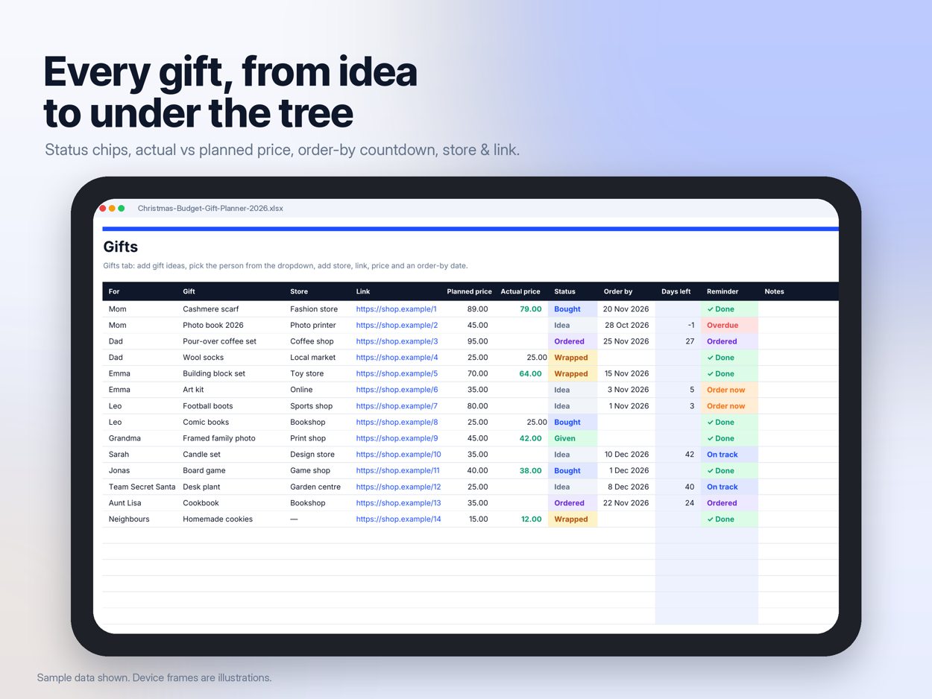
Task: Select the 'Status' column header
Action: 564,291
